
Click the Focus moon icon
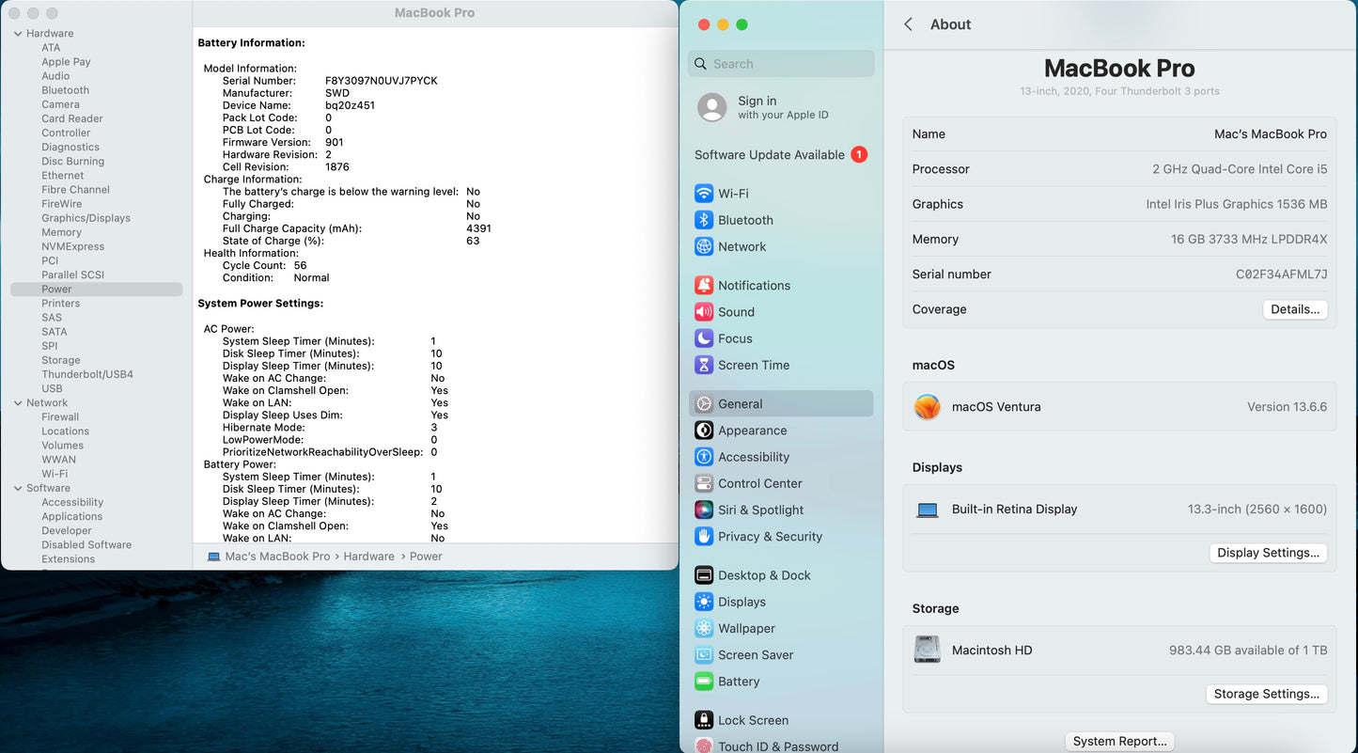[x=704, y=338]
